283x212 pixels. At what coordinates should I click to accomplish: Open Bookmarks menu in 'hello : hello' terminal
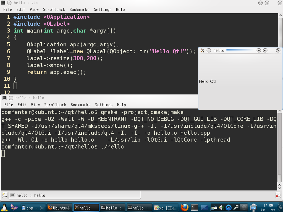point(80,105)
